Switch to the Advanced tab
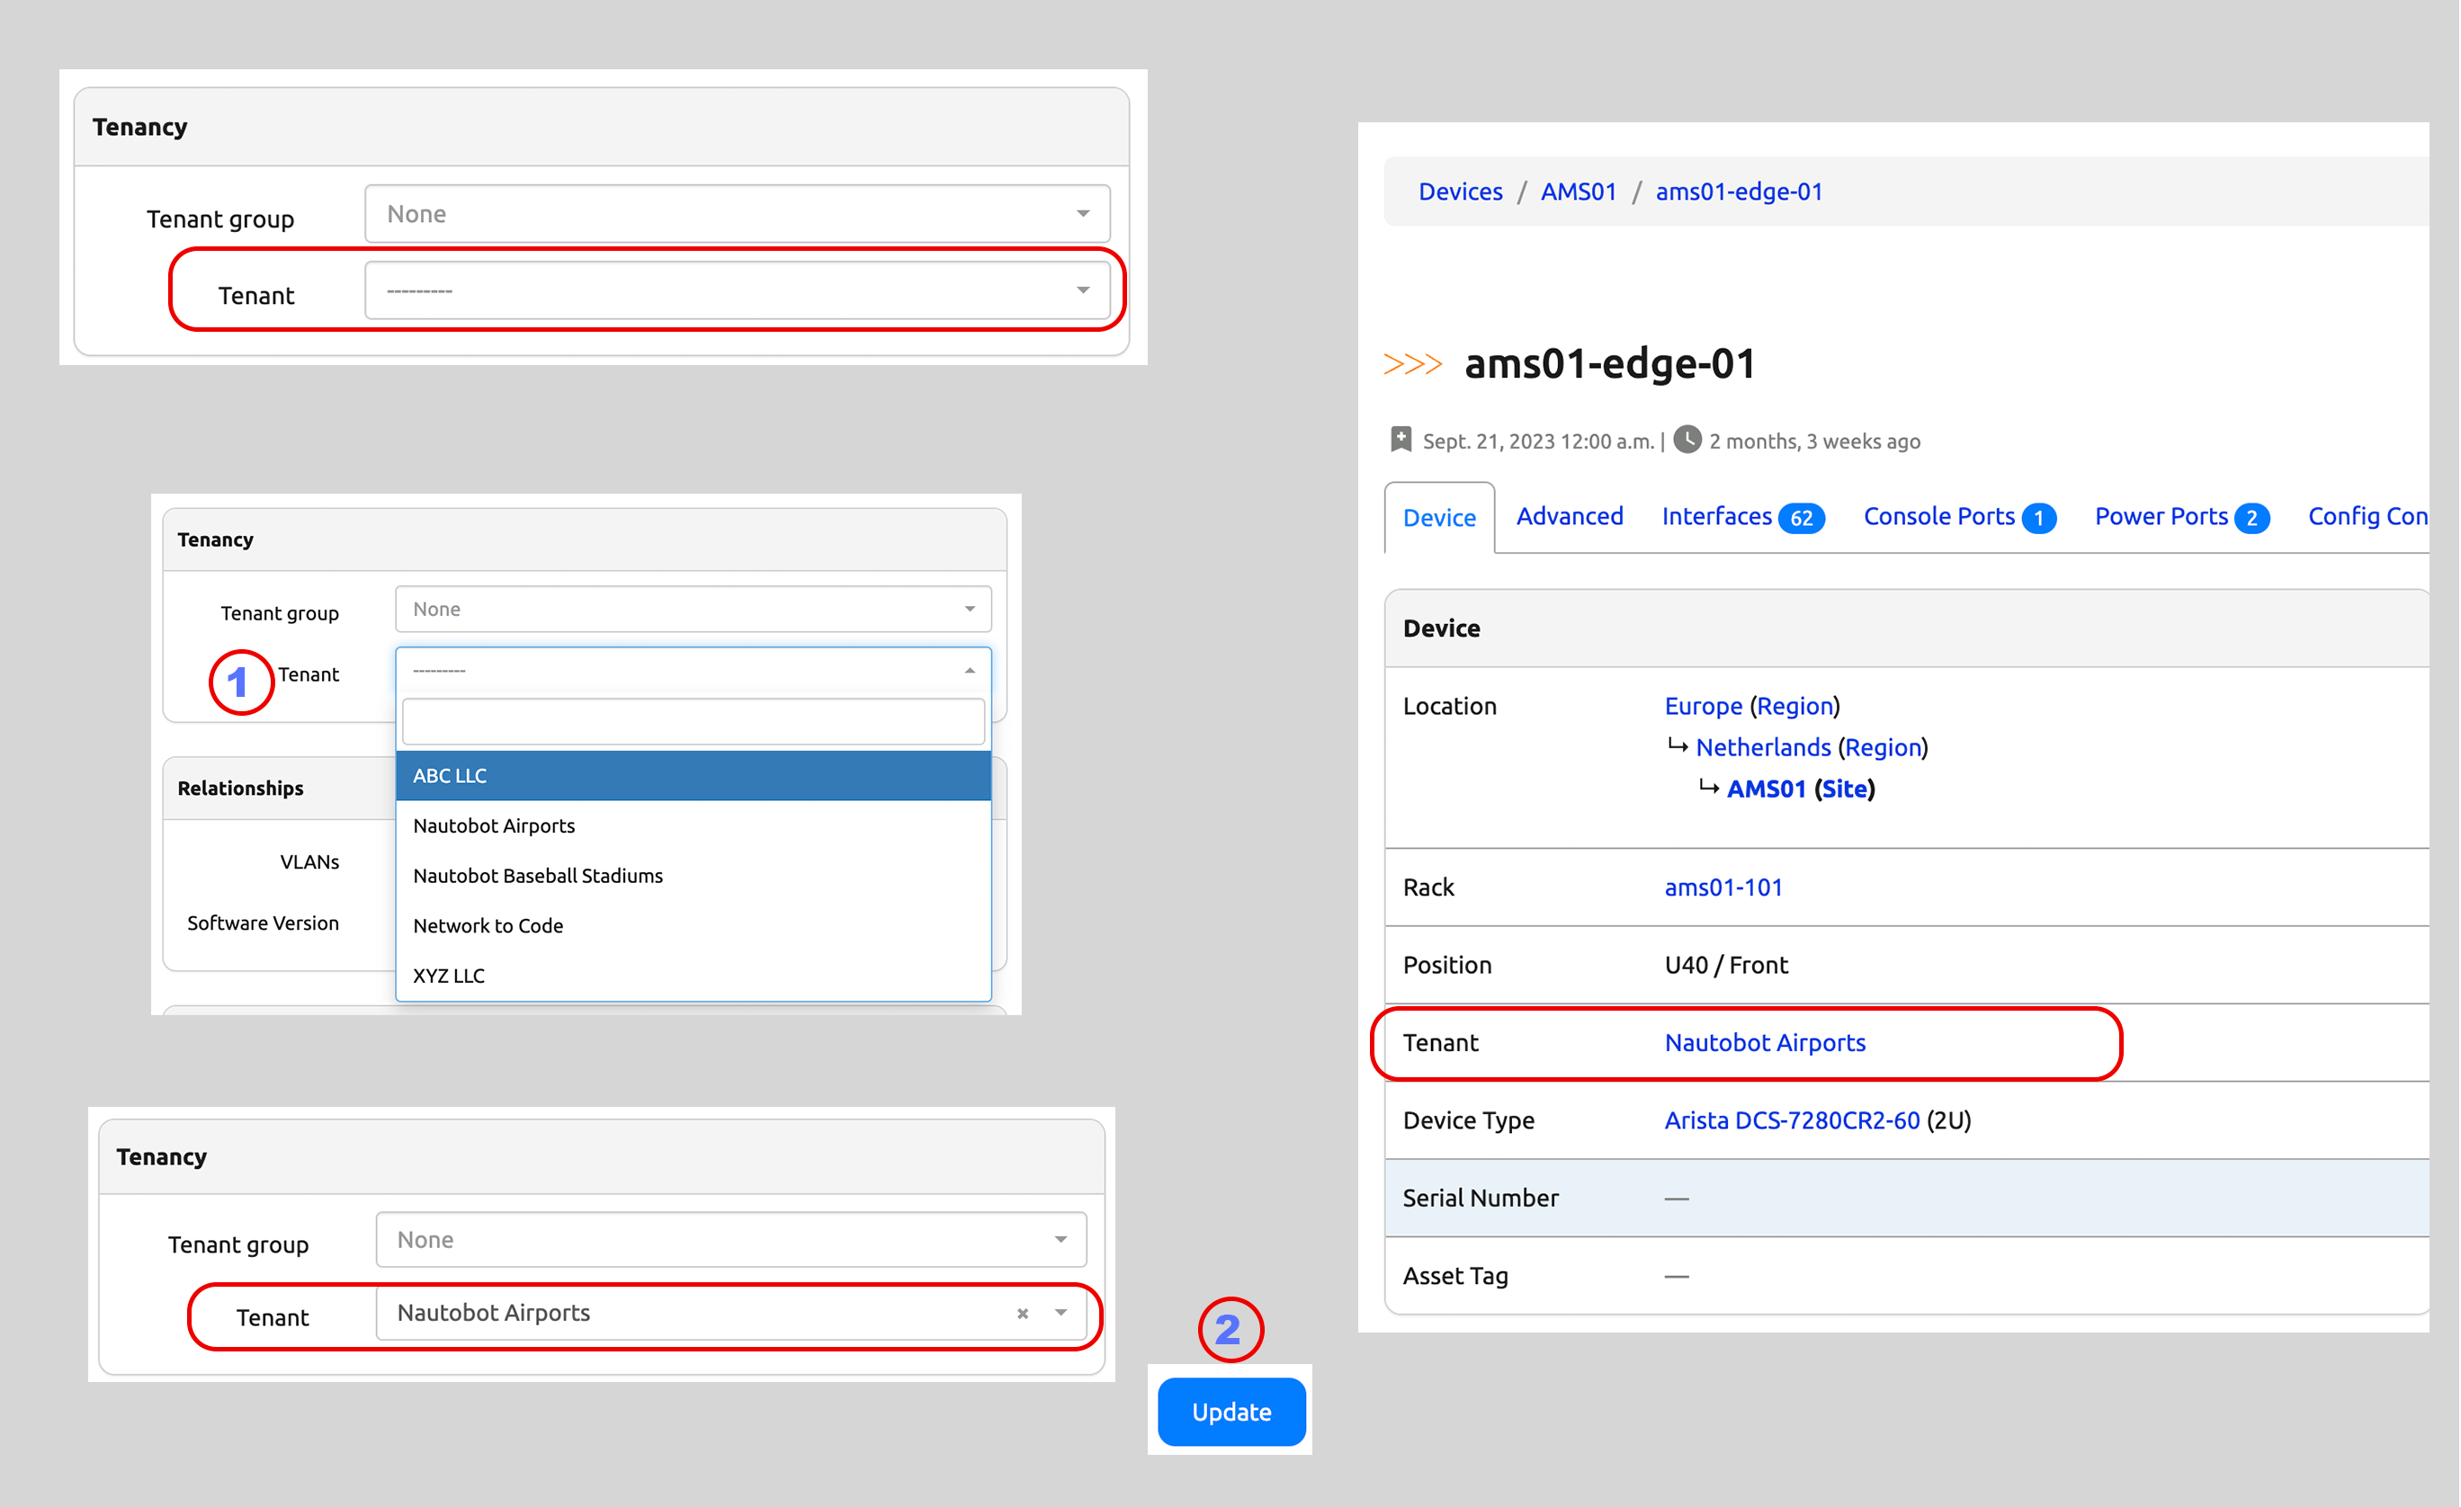This screenshot has width=2461, height=1507. (1569, 516)
